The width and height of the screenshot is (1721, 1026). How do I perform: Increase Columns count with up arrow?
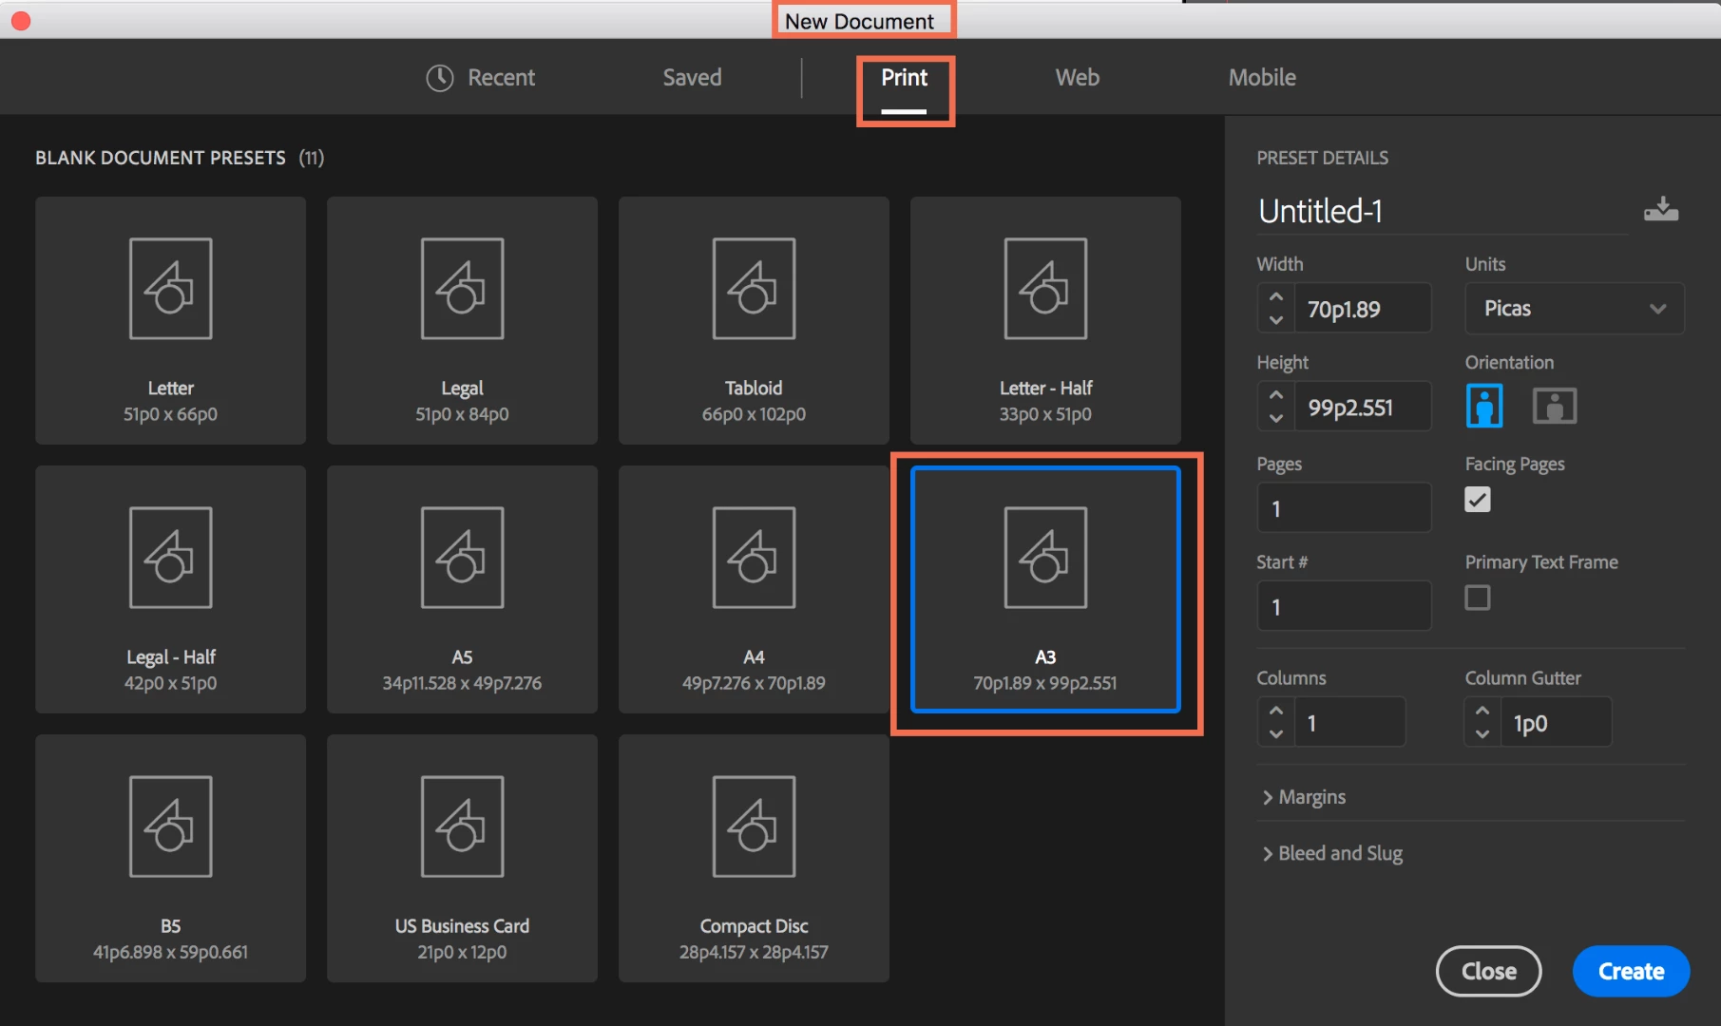click(x=1276, y=711)
